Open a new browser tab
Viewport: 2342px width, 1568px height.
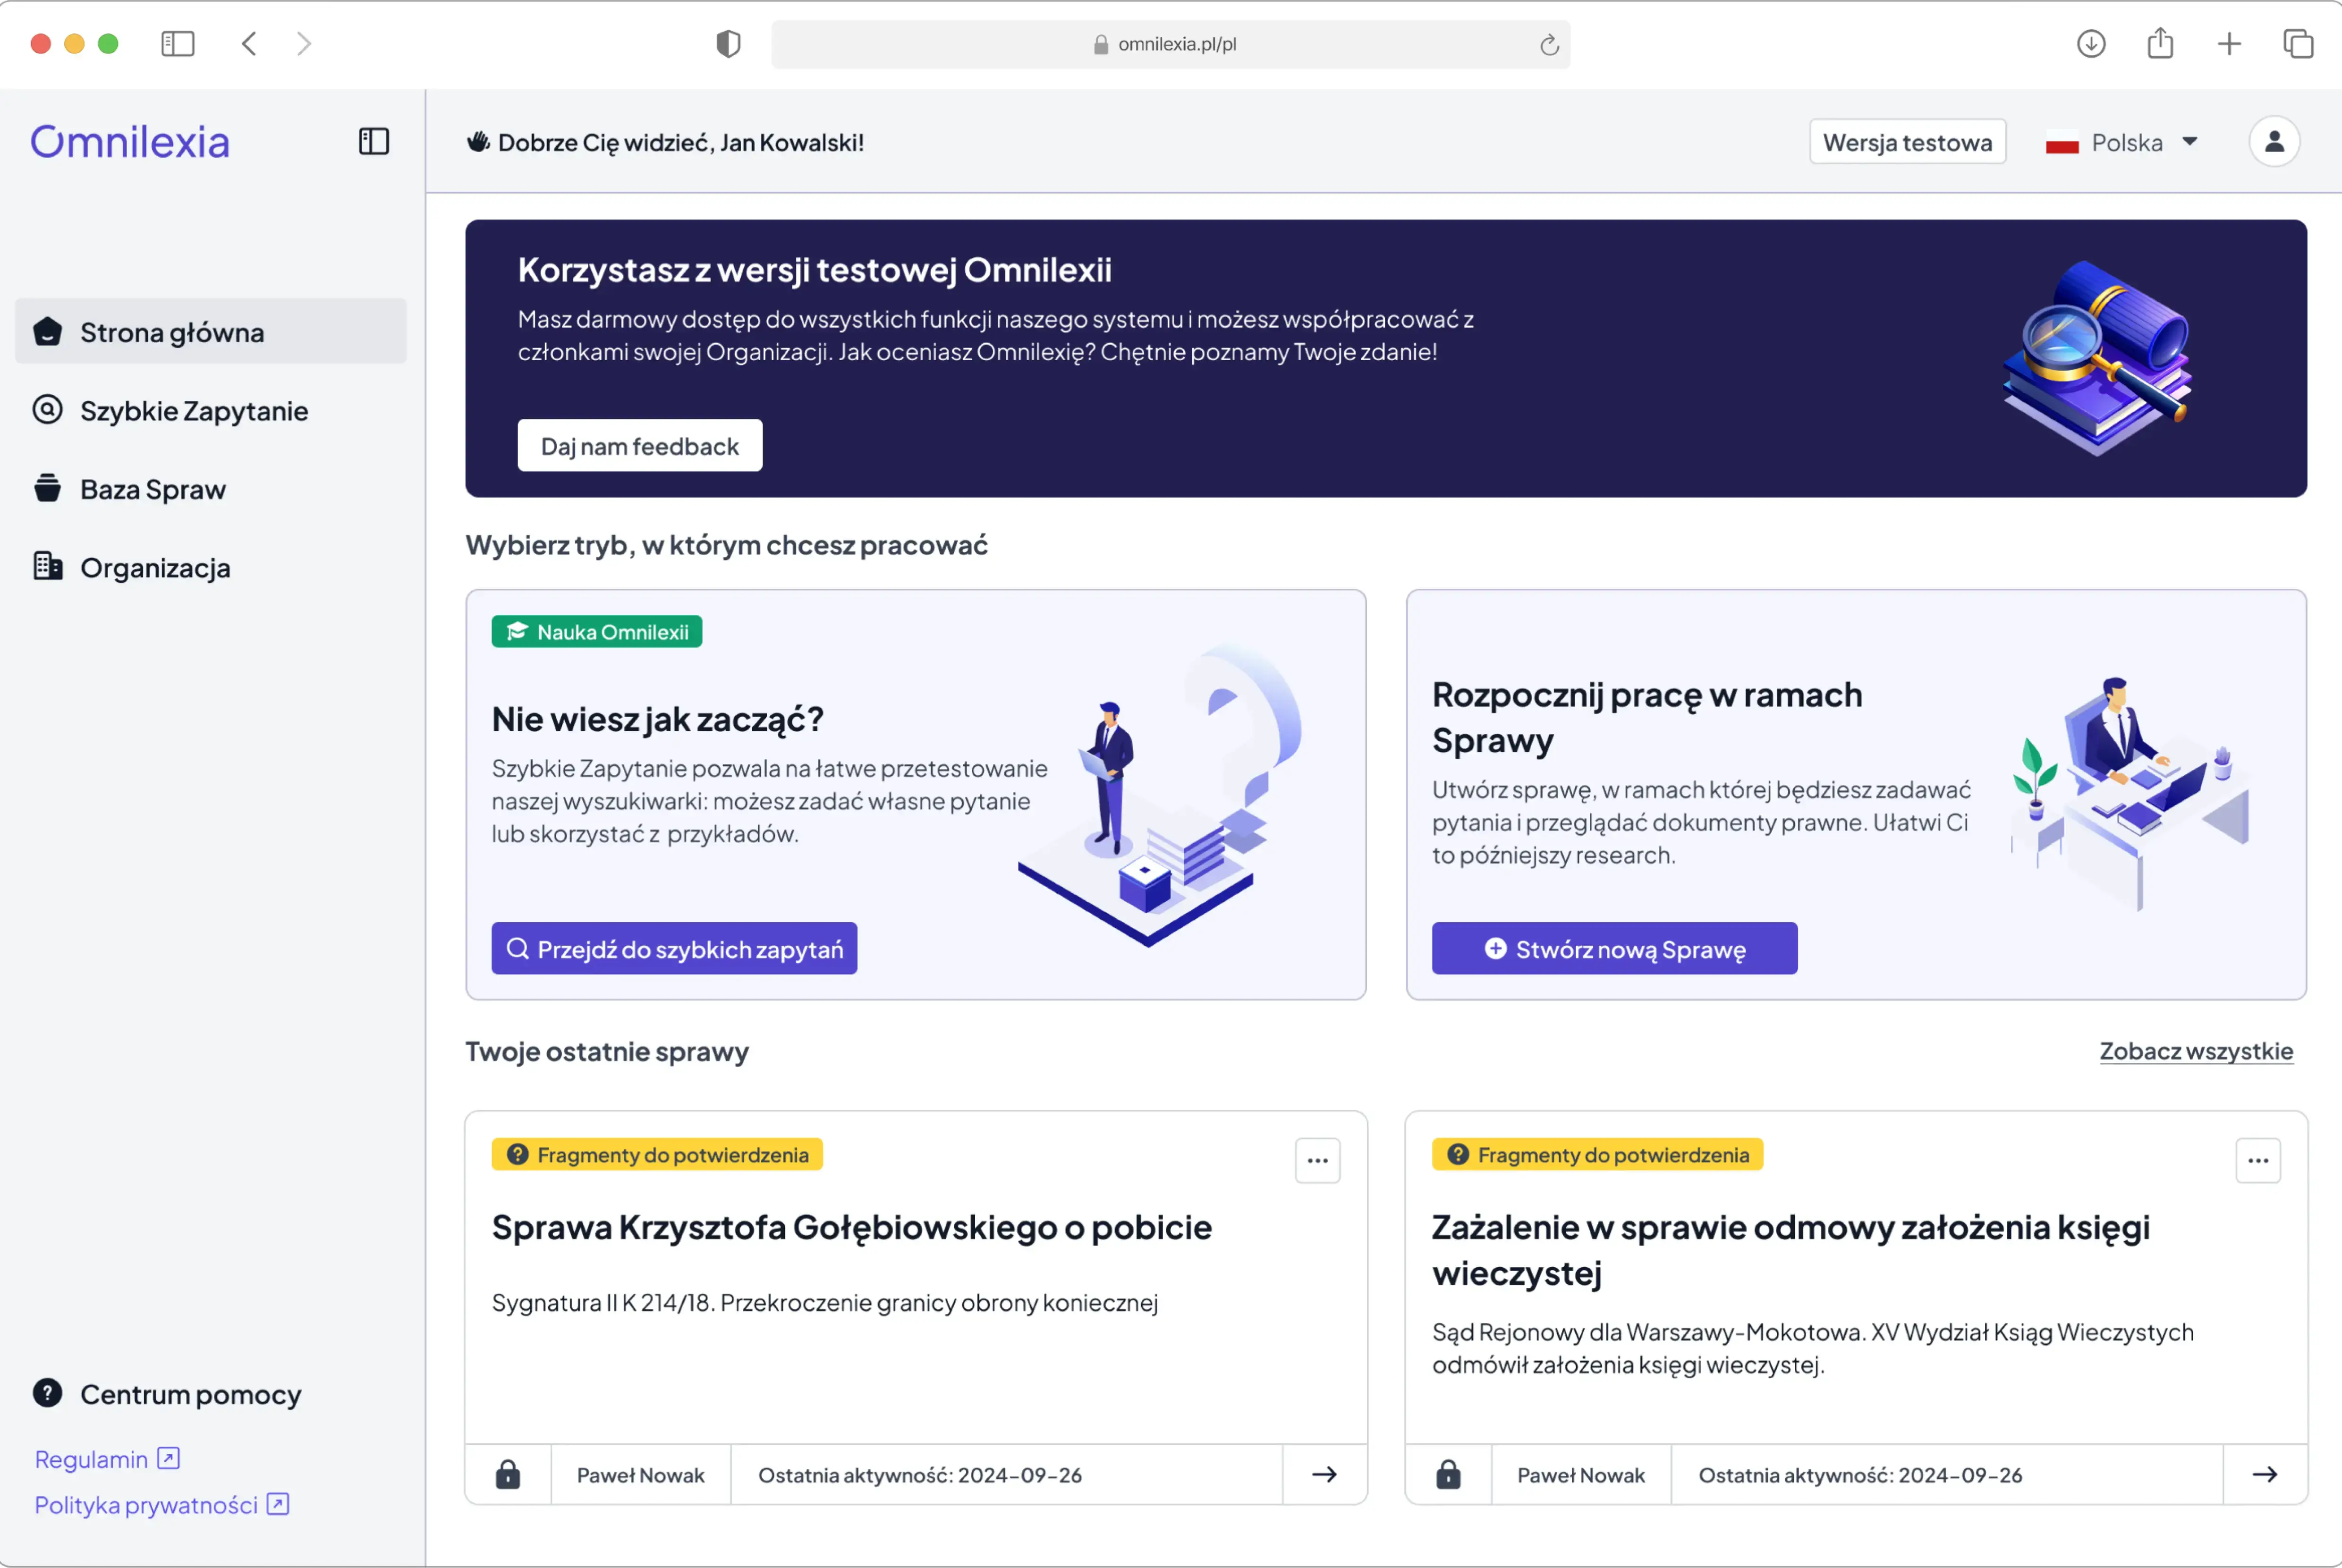[x=2229, y=44]
